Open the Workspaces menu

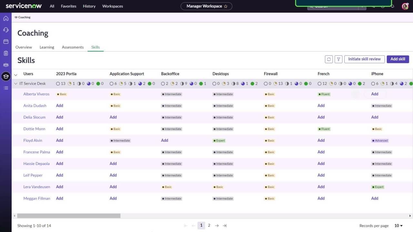coord(112,6)
